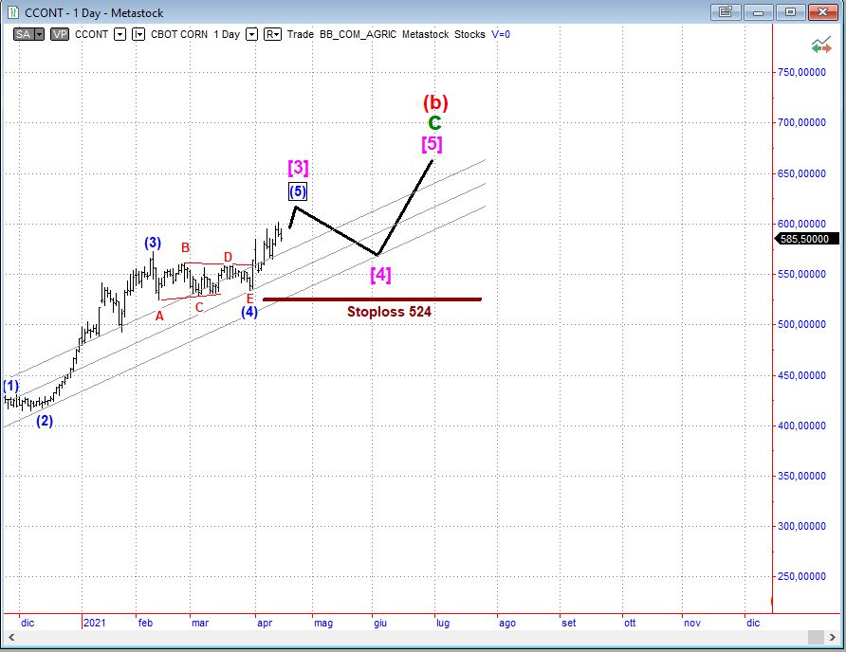The image size is (846, 652).
Task: Click the chart window icon in title bar
Action: (12, 12)
